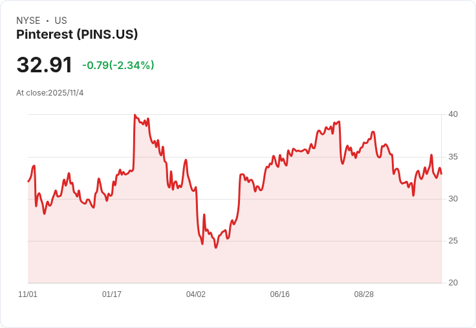Select the 01/17 date on the x-axis
Viewport: 476px width, 328px height.
pyautogui.click(x=112, y=294)
